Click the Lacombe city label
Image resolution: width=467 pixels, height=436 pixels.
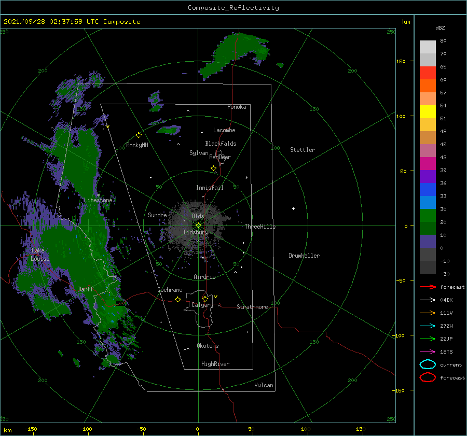[x=224, y=130]
